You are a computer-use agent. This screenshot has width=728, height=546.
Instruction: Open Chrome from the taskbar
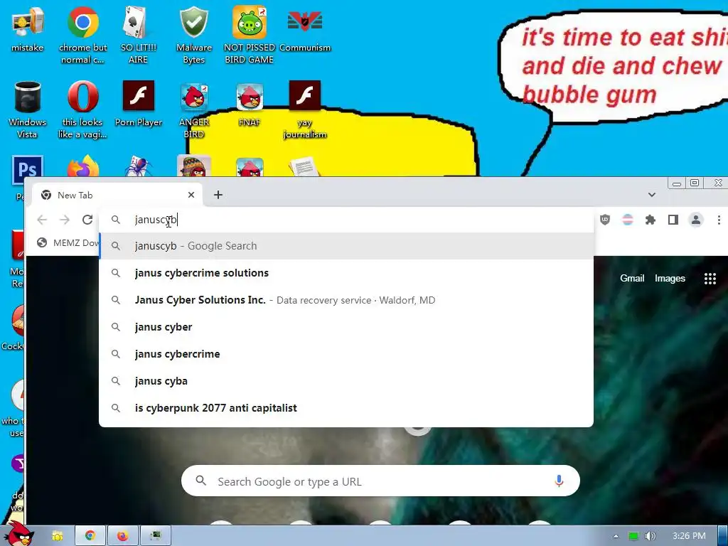tap(90, 536)
